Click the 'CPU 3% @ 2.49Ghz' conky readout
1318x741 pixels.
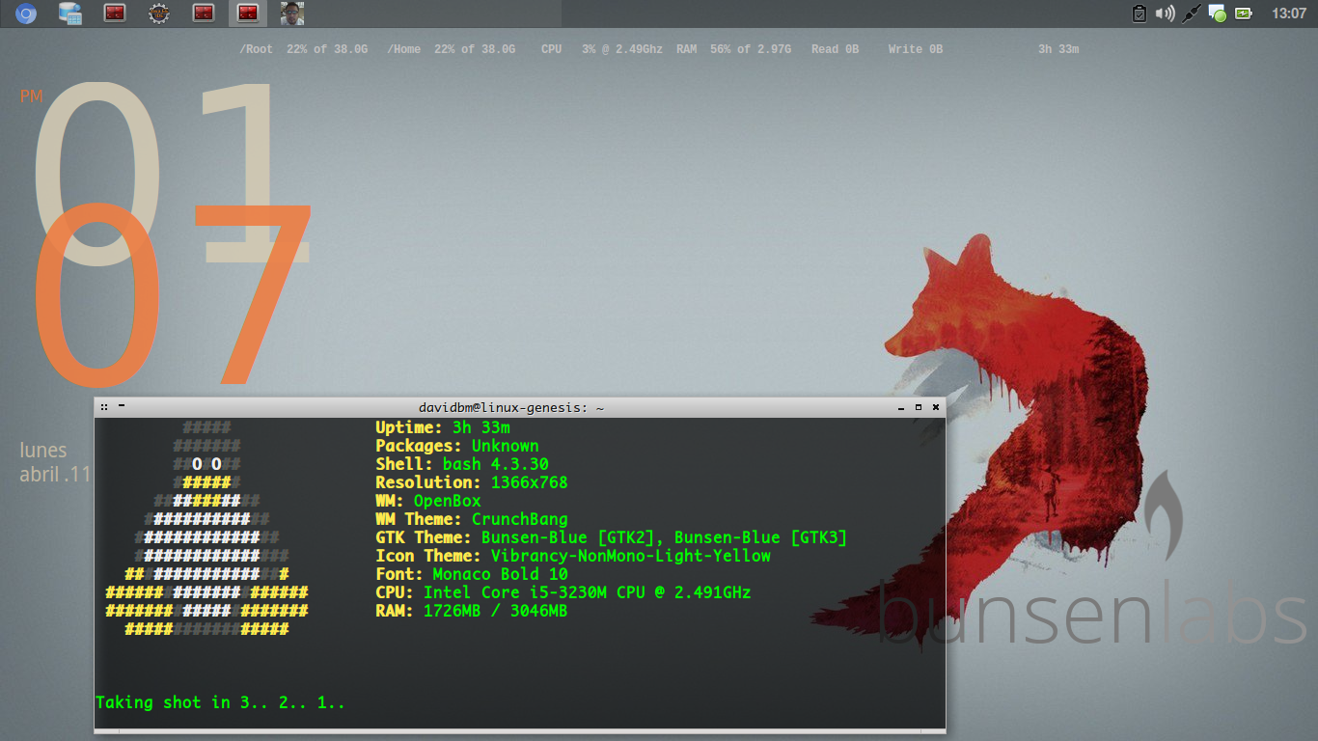point(602,49)
